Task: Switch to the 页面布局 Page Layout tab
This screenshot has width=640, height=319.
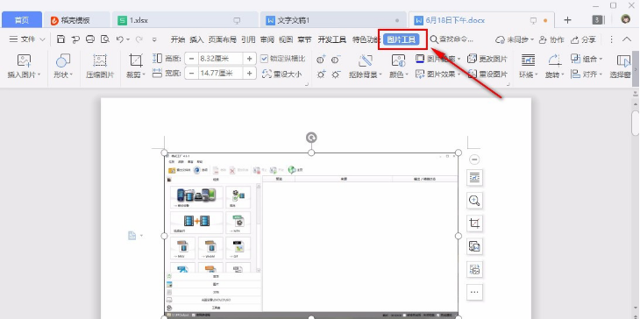Action: [x=223, y=39]
